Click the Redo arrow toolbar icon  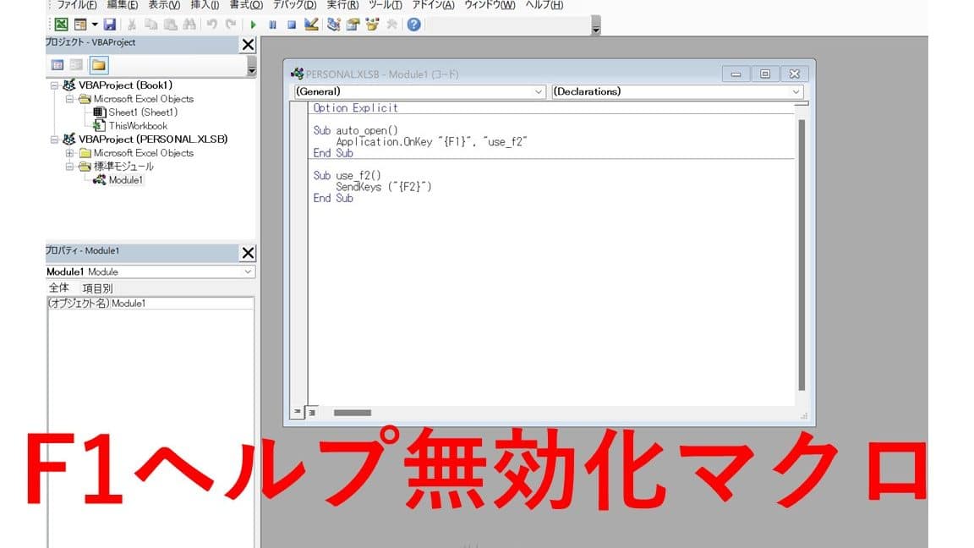[x=231, y=25]
